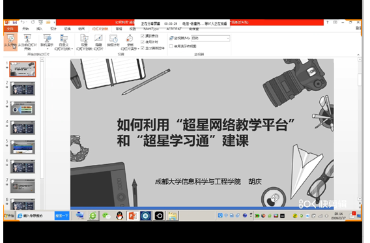The height and width of the screenshot is (243, 370).
Task: Switch to Transitions ribbon tab
Action: point(68,29)
